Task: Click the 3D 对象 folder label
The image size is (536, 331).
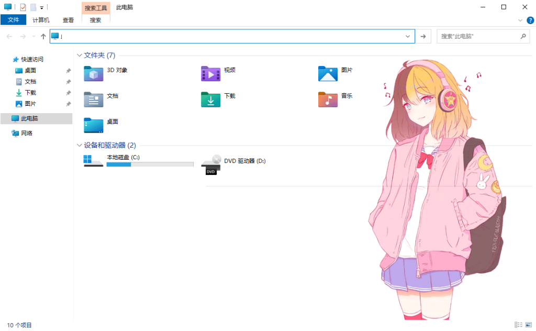Action: (117, 70)
